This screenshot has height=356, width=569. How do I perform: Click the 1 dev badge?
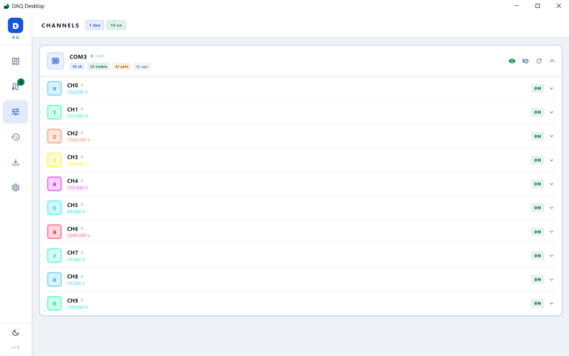tap(95, 25)
